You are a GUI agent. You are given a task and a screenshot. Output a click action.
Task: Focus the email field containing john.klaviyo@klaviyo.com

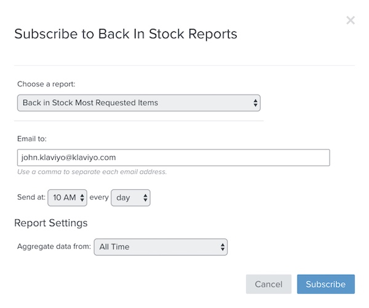click(x=173, y=157)
